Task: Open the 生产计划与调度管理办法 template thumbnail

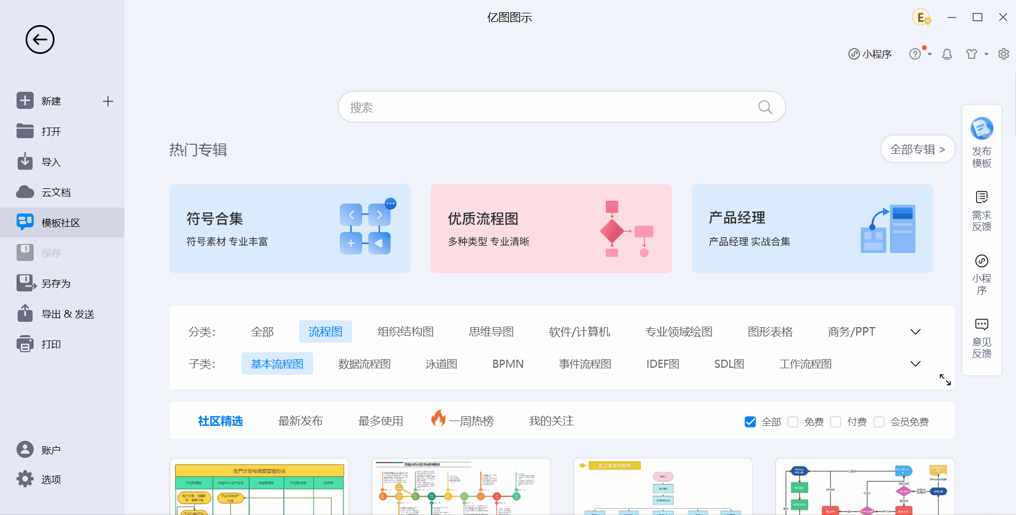Action: 259,487
